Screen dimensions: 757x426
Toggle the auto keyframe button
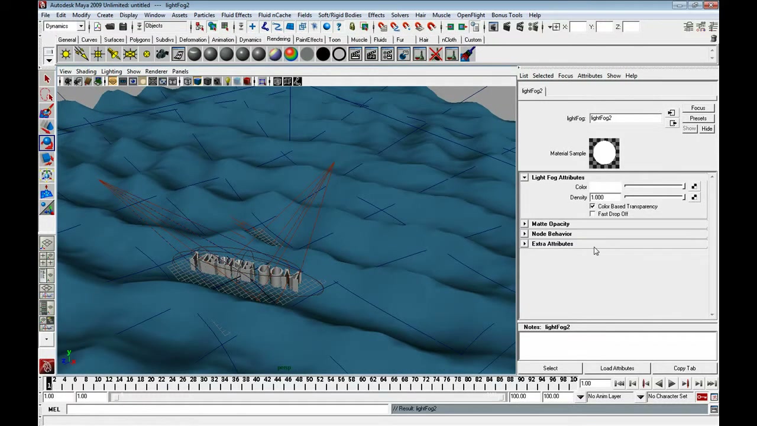(x=702, y=396)
